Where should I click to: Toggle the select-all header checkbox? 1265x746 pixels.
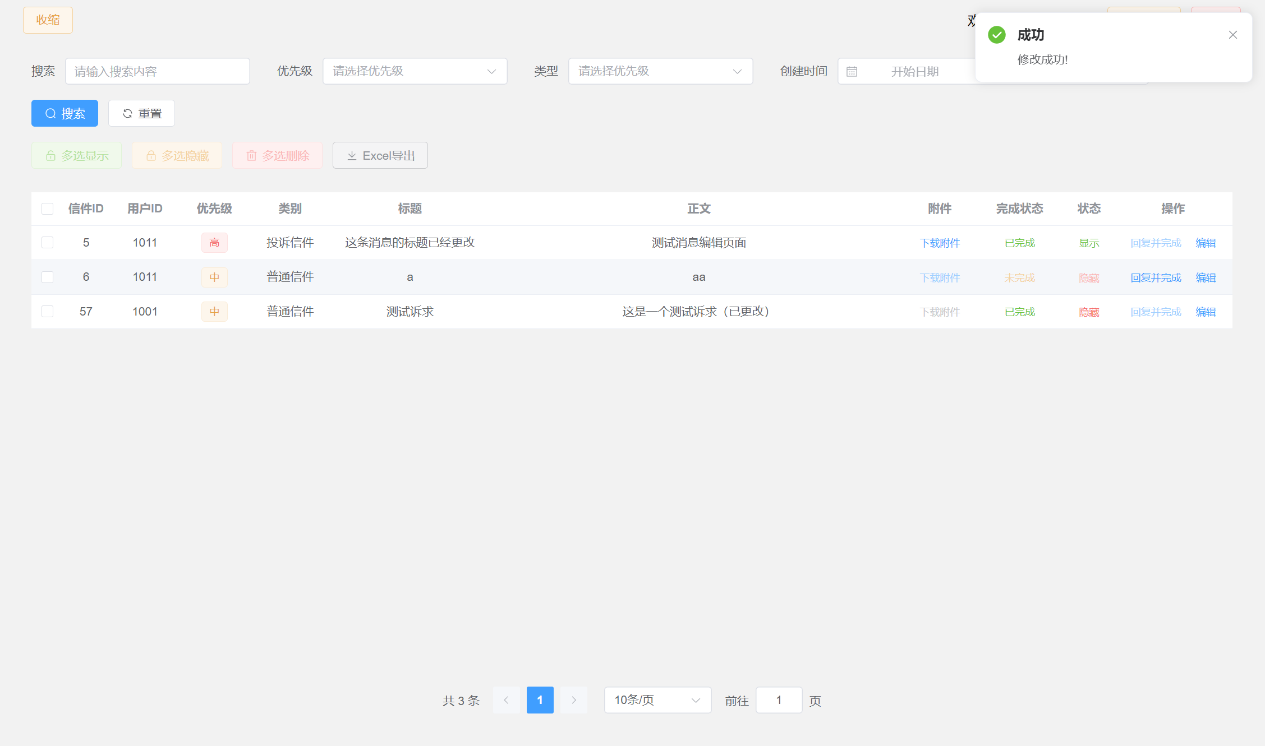click(48, 208)
